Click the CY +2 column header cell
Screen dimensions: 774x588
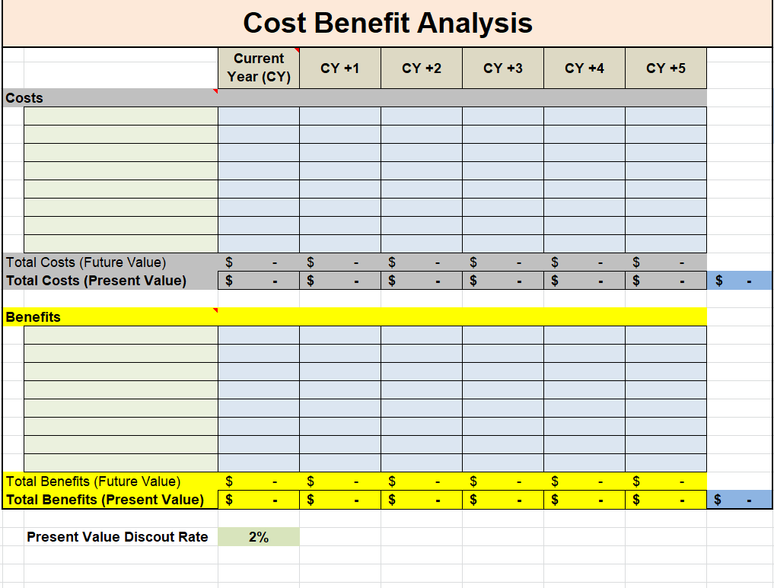click(422, 68)
